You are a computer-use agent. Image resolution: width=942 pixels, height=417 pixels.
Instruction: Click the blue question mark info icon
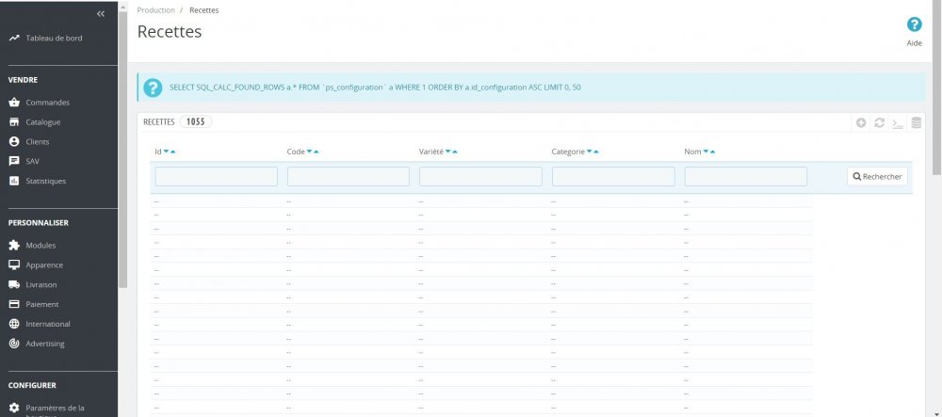tap(153, 88)
